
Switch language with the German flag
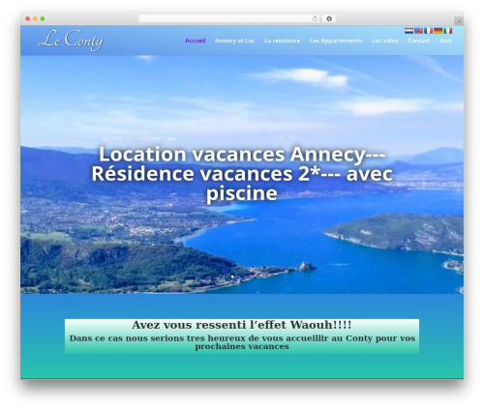[438, 31]
